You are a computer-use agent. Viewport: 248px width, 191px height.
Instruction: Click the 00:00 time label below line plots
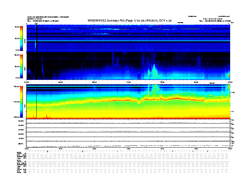pyautogui.click(x=27, y=149)
